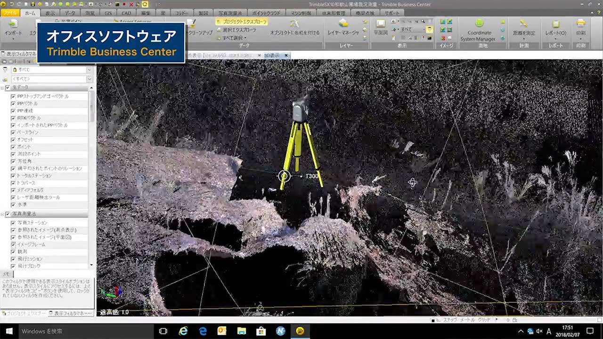Open the notification center icon
This screenshot has width=603, height=339.
coord(590,331)
